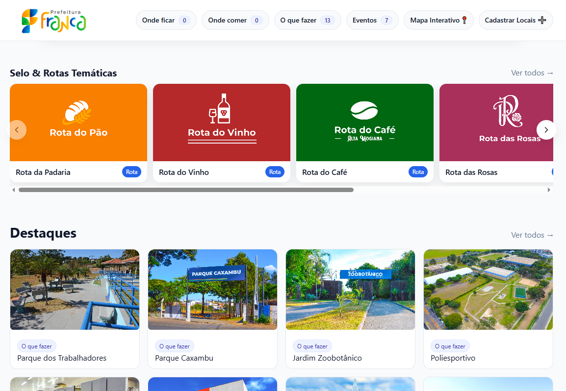Screen dimensions: 566x391
Task: Click Ver todos beside Selo & Rotas Temáticas
Action: tap(532, 73)
